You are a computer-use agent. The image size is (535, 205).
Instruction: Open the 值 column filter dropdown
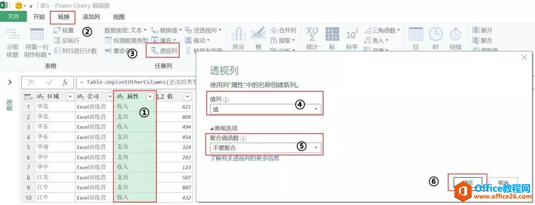coord(188,97)
